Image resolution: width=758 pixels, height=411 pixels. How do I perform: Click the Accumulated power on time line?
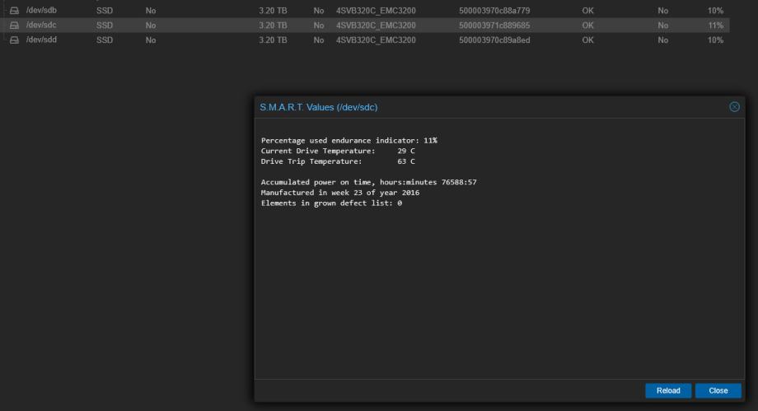[x=369, y=182]
